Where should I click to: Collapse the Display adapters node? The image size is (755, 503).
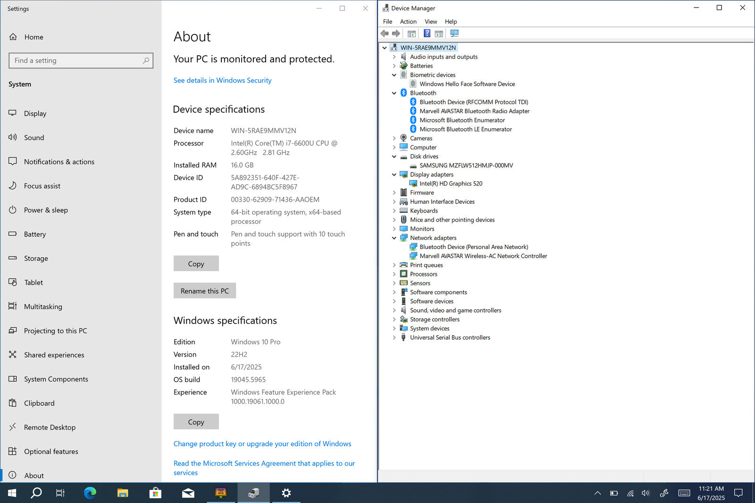[x=394, y=174]
